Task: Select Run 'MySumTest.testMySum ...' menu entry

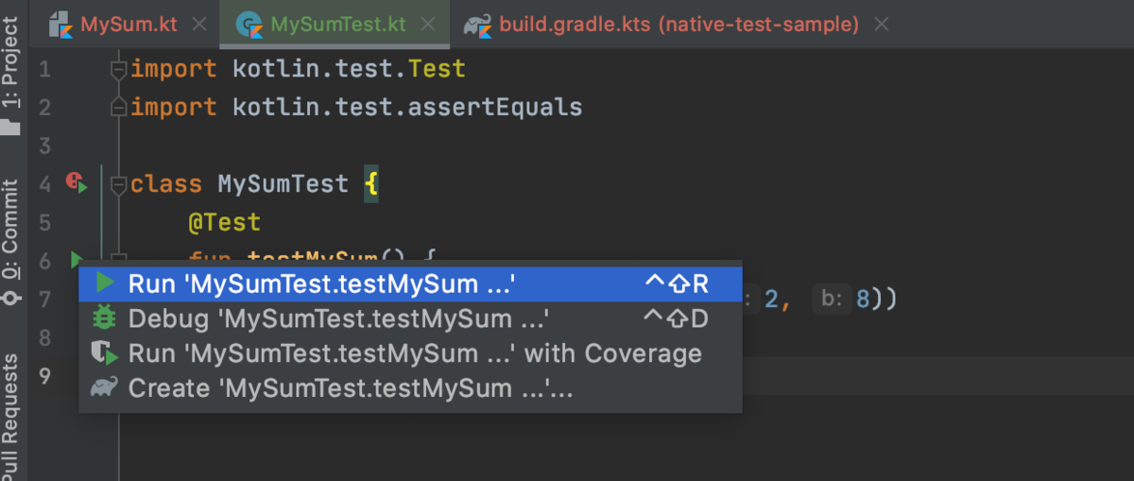Action: click(410, 283)
